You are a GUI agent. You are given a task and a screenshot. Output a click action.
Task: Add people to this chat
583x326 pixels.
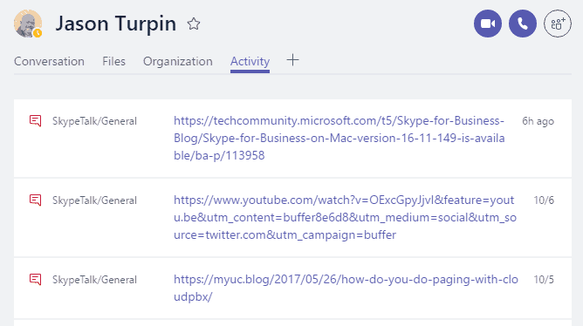pos(558,24)
